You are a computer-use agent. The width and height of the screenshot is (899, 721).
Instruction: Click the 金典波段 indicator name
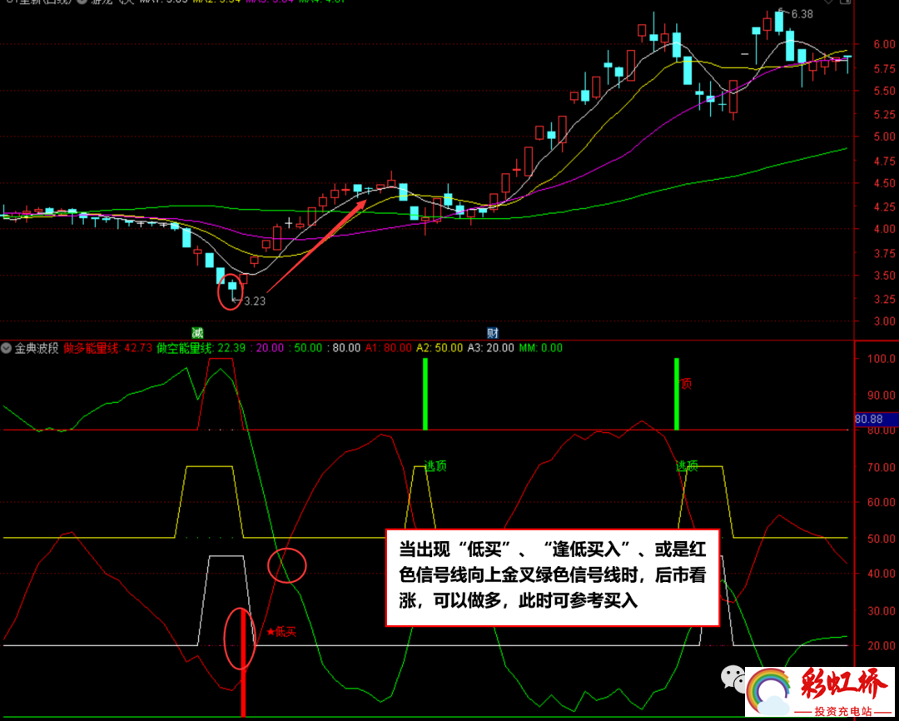pyautogui.click(x=37, y=348)
